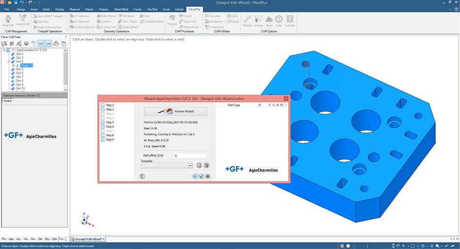Click the Help question mark icon

[x=279, y=19]
